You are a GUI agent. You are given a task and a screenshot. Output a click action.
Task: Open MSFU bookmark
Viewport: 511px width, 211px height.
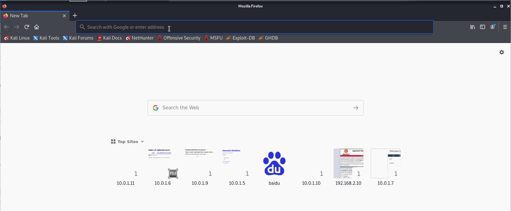pyautogui.click(x=213, y=38)
